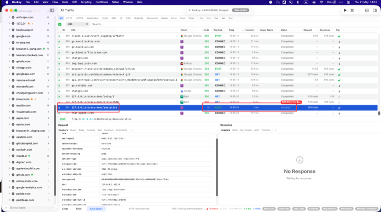The width and height of the screenshot is (381, 212).
Task: Expand the anthropic.com domain row
Action: (9, 17)
